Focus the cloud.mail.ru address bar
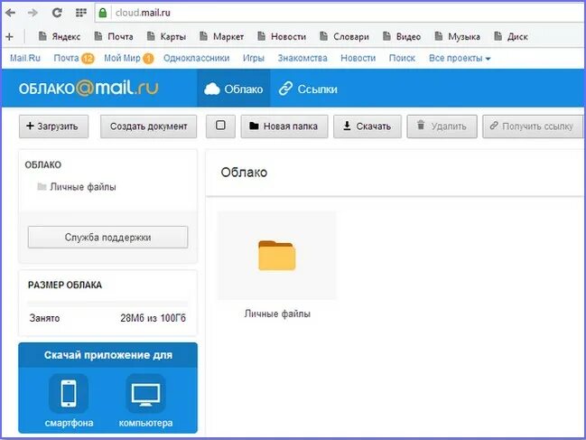This screenshot has width=586, height=440. click(x=340, y=13)
